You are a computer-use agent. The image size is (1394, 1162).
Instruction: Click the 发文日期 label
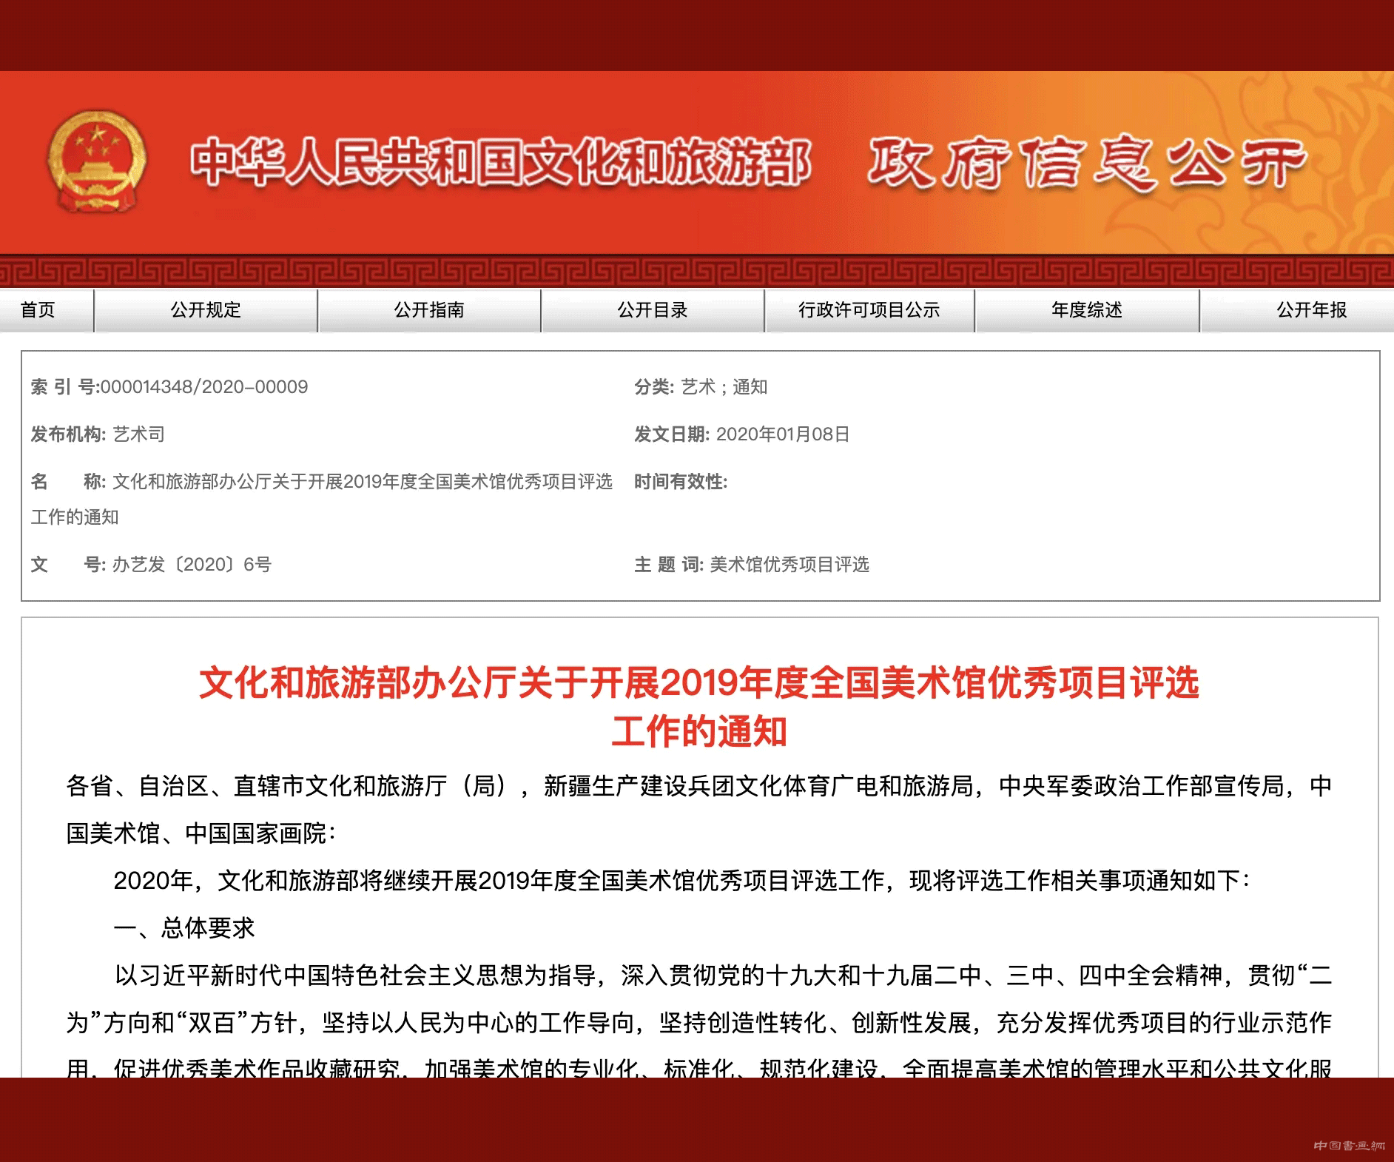point(672,434)
